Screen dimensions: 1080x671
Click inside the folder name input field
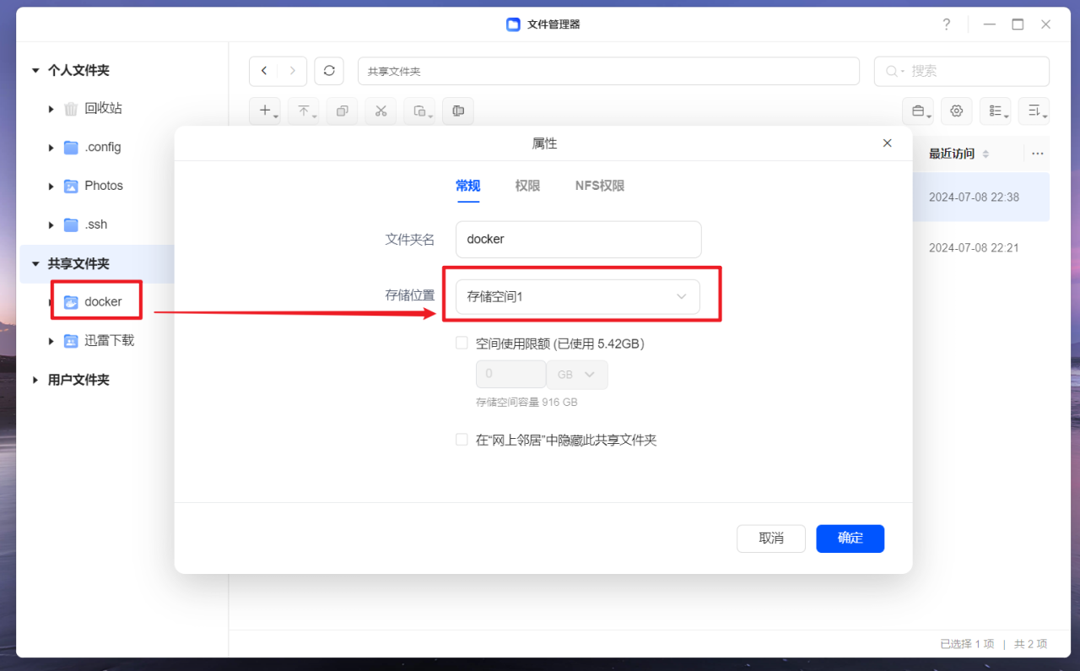(578, 239)
